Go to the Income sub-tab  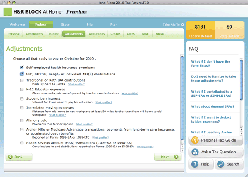point(54,34)
